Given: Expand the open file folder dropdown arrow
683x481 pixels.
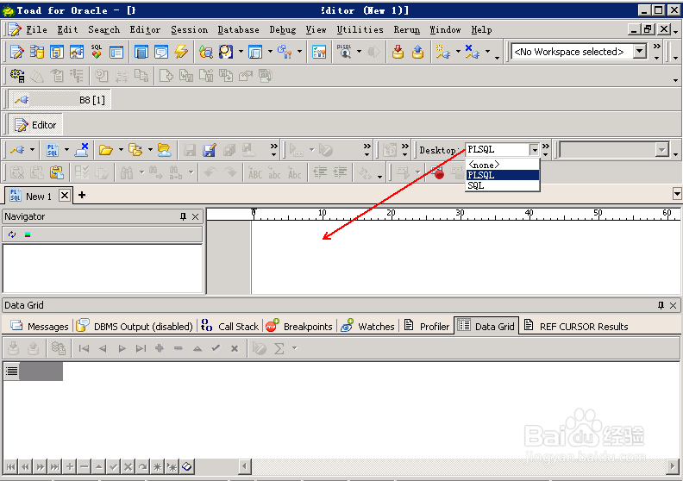Looking at the screenshot, I should 121,150.
